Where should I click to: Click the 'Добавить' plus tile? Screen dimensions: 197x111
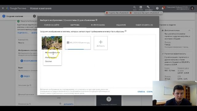tap(101, 43)
